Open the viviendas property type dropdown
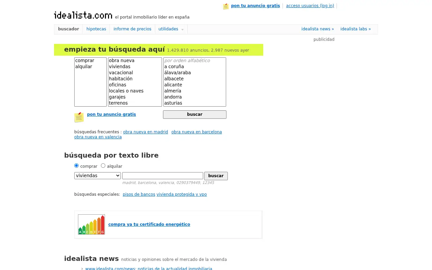The width and height of the screenshot is (432, 270). pos(98,175)
